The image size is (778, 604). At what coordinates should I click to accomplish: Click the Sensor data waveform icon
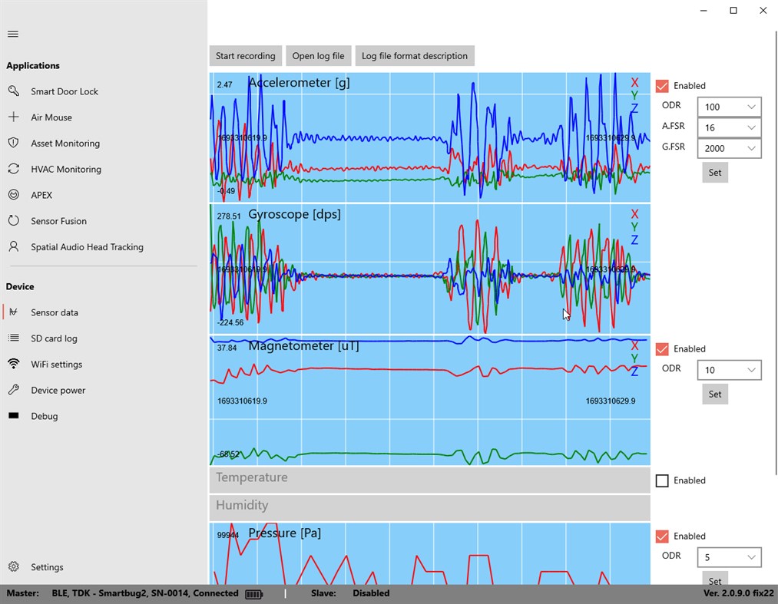pyautogui.click(x=13, y=312)
